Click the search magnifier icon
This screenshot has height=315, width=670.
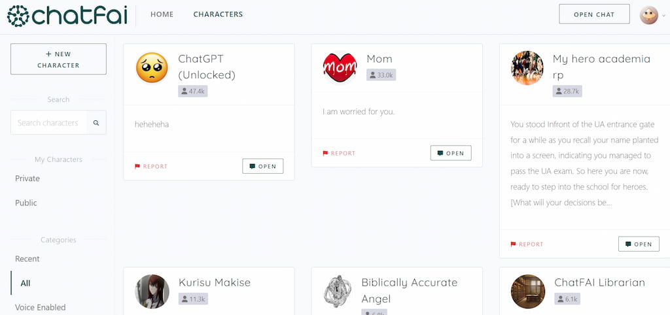96,123
